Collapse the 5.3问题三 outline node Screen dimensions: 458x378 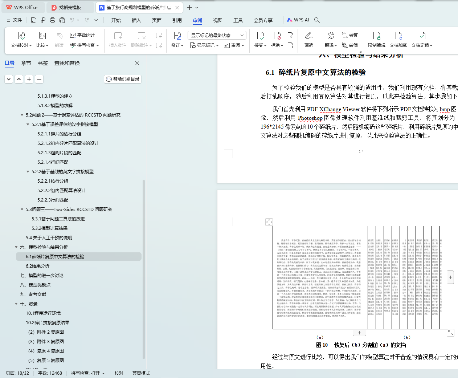[x=22, y=210]
